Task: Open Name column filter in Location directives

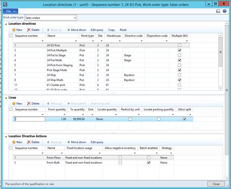Action: 76,41
